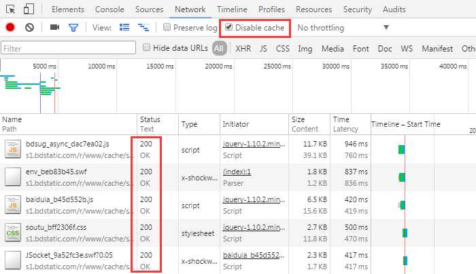Sort by the Name column header
Viewport: 476px width, 274px height.
(69, 124)
